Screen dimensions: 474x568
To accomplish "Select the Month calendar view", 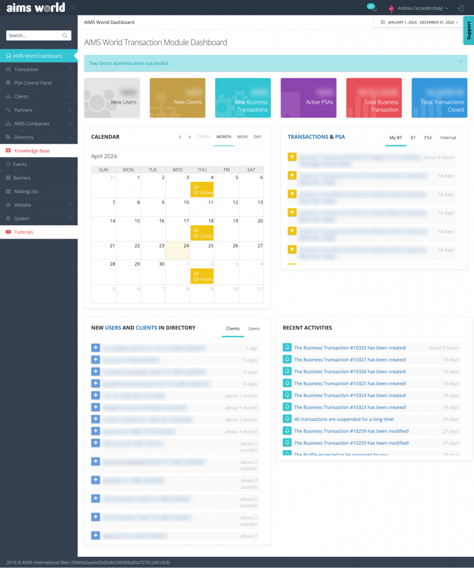I will point(224,137).
